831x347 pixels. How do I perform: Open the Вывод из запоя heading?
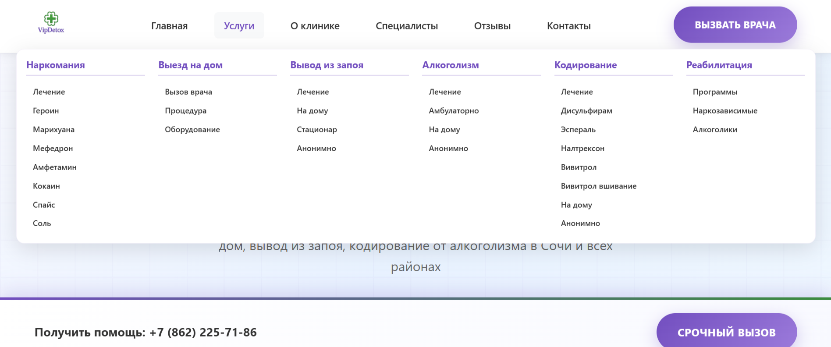[327, 65]
